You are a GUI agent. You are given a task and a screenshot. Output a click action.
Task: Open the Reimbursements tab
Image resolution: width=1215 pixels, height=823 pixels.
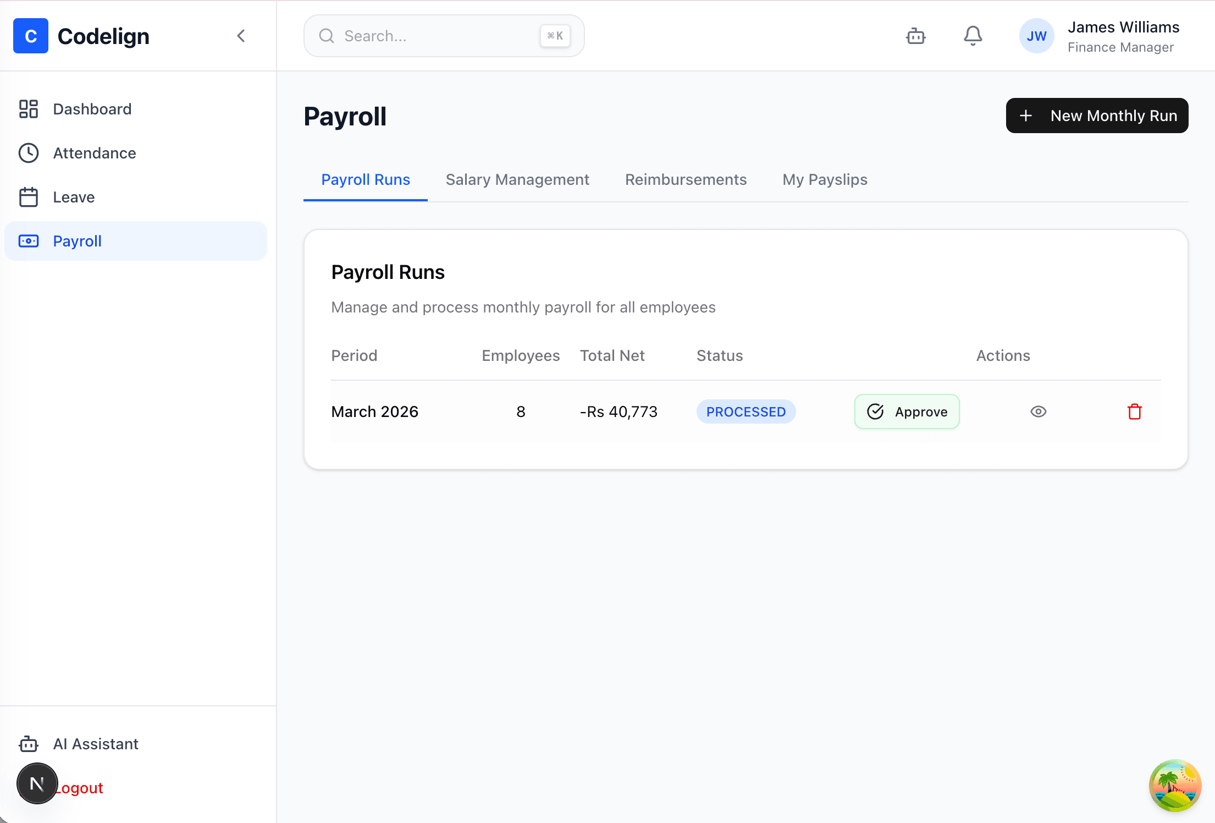[686, 179]
